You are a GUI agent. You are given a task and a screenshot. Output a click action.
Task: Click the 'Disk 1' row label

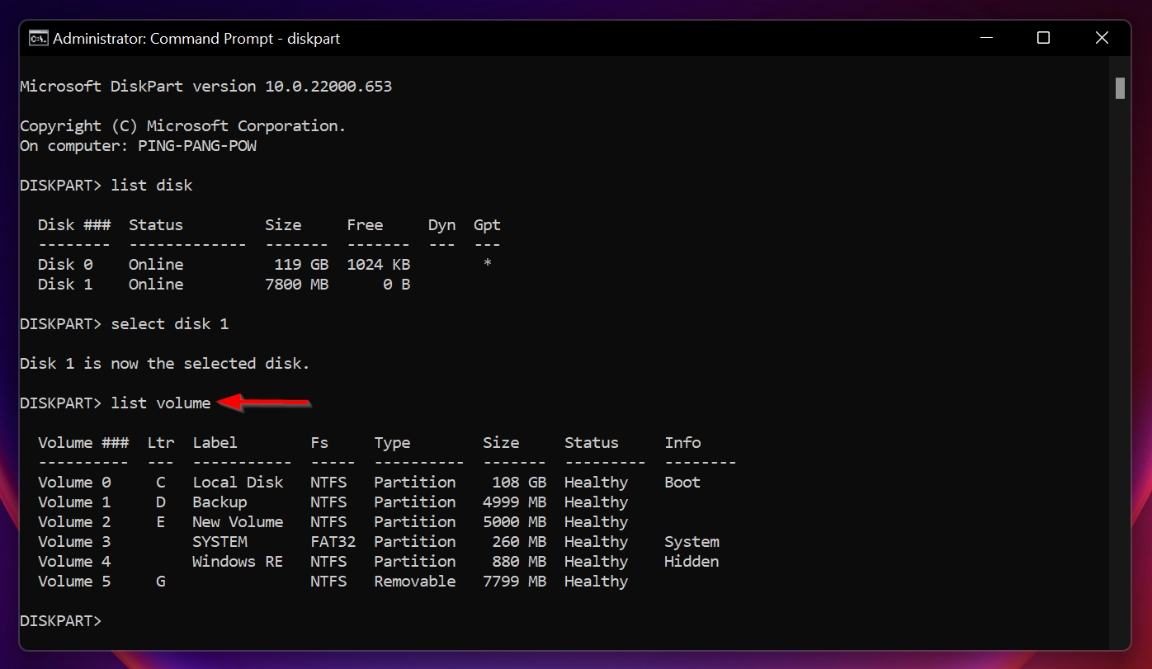pyautogui.click(x=65, y=285)
